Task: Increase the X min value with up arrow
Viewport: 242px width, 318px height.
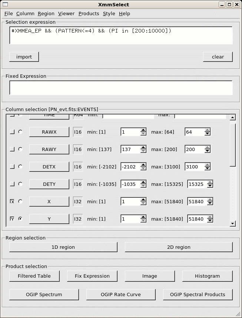Action: tap(143, 200)
